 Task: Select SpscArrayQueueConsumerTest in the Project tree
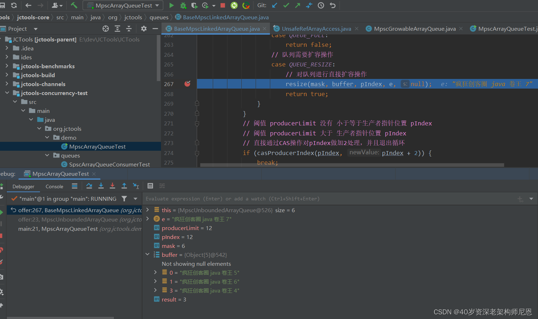(x=109, y=164)
